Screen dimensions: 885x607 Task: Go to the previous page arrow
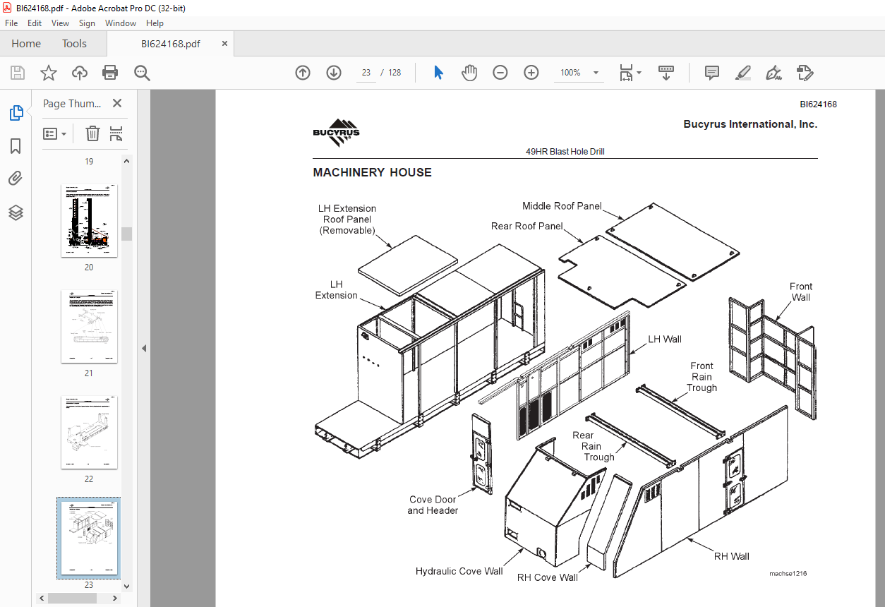pyautogui.click(x=303, y=73)
